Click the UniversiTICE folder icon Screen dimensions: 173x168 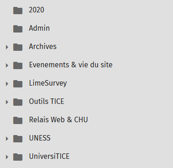click(18, 157)
